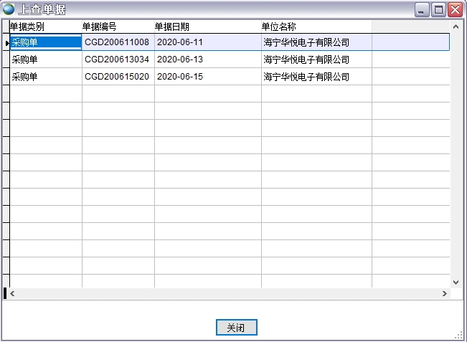Maximize the 上查单据 window

(x=438, y=9)
